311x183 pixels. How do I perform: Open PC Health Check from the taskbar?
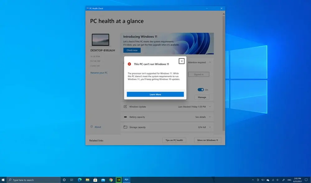pyautogui.click(x=126, y=179)
